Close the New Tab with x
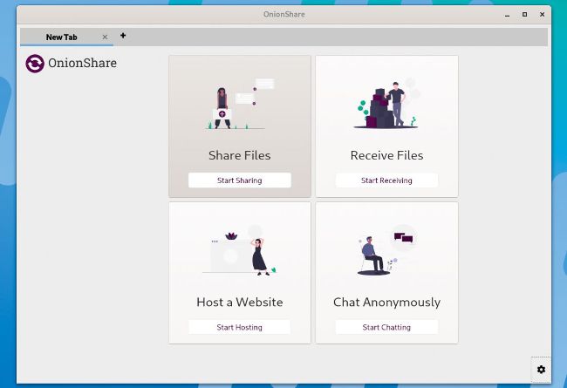Image resolution: width=567 pixels, height=388 pixels. coord(105,37)
